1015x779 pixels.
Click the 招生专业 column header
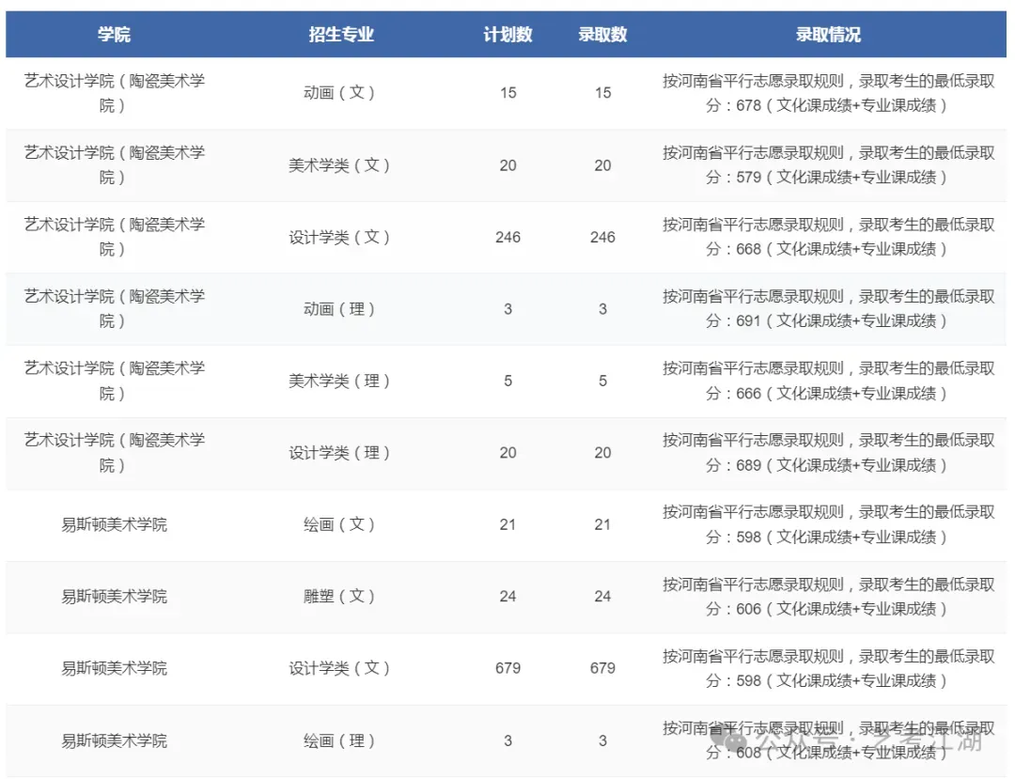(341, 34)
